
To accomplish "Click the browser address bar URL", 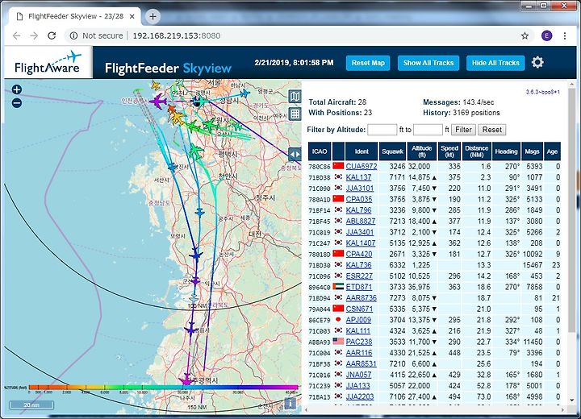I will tap(177, 35).
